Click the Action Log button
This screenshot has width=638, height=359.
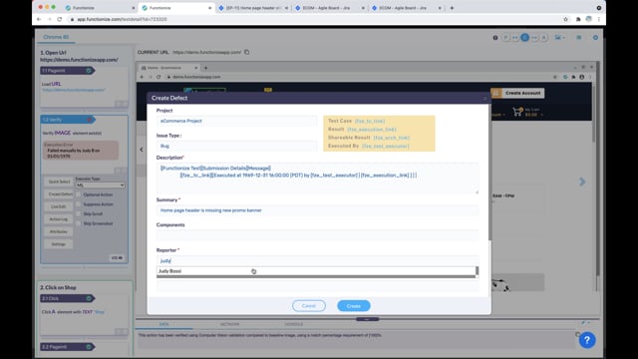click(59, 219)
